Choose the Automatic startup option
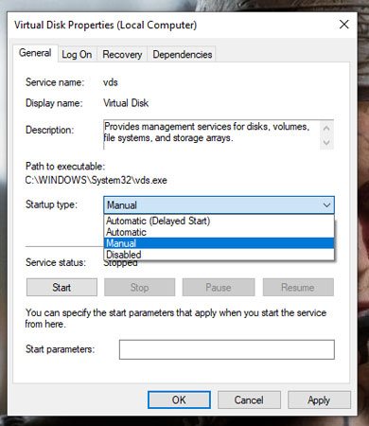369x426 pixels. pyautogui.click(x=219, y=232)
